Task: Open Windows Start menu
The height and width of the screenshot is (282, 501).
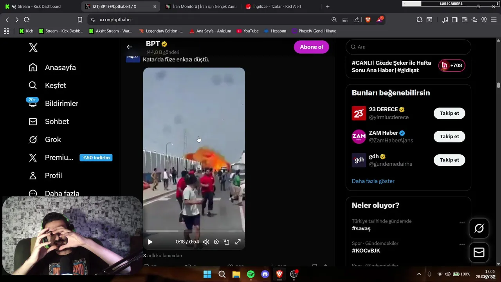Action: click(x=207, y=275)
